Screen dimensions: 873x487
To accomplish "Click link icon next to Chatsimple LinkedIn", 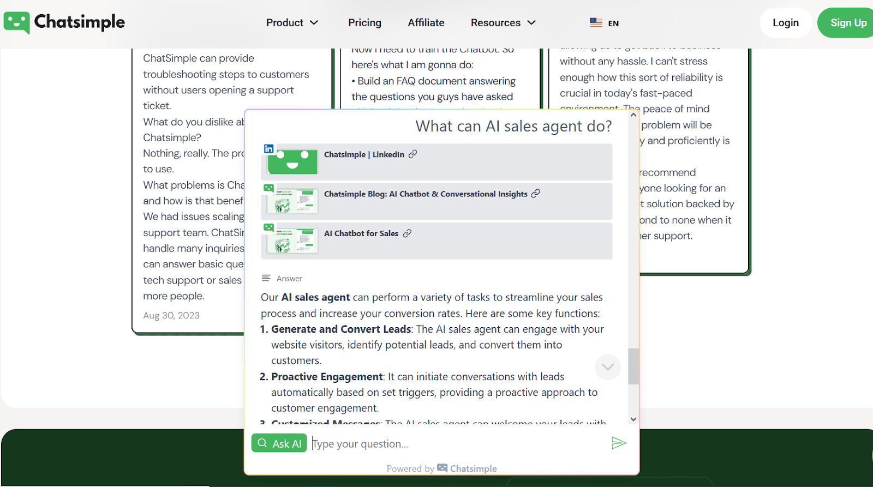I will pyautogui.click(x=413, y=154).
